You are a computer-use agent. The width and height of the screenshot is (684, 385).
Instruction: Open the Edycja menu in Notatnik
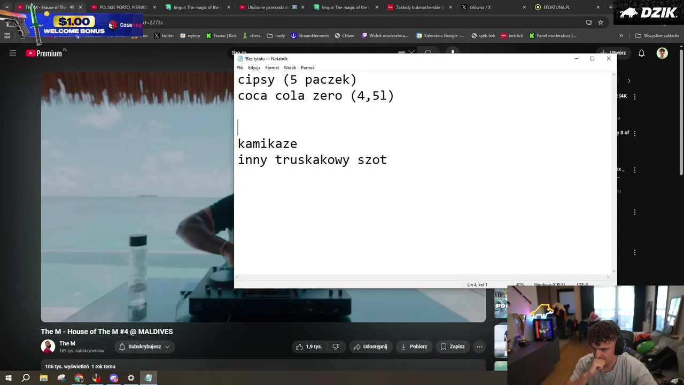coord(254,67)
